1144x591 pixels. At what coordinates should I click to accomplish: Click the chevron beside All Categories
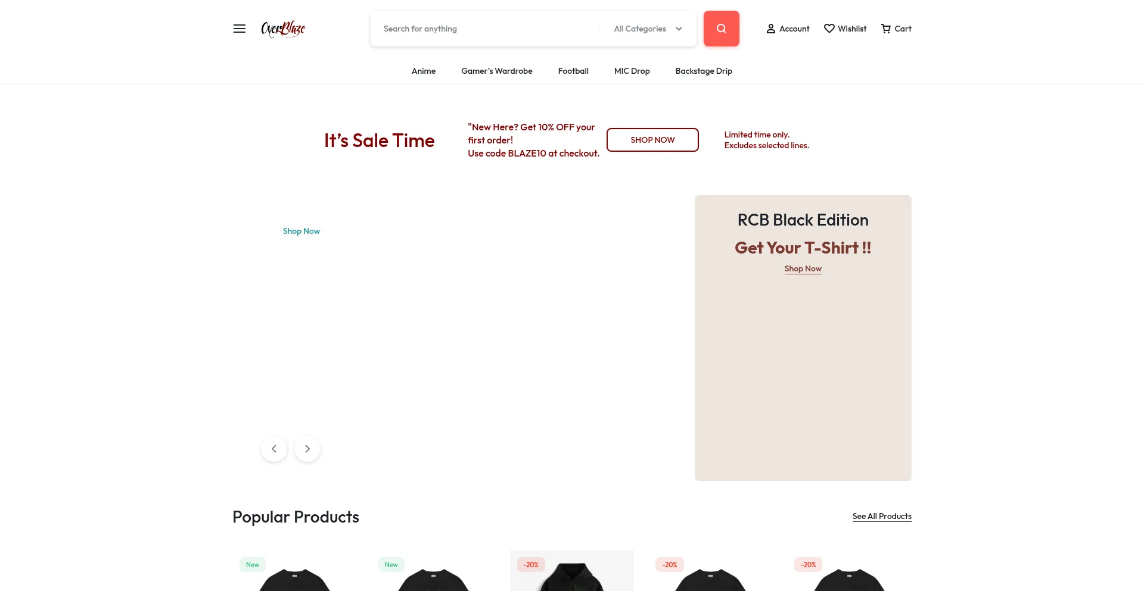point(679,29)
